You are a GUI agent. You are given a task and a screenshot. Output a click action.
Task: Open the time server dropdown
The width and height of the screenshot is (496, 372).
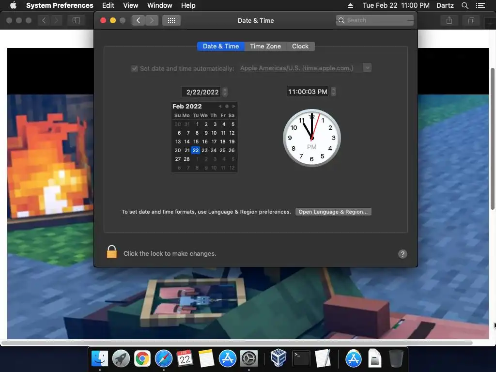point(367,68)
